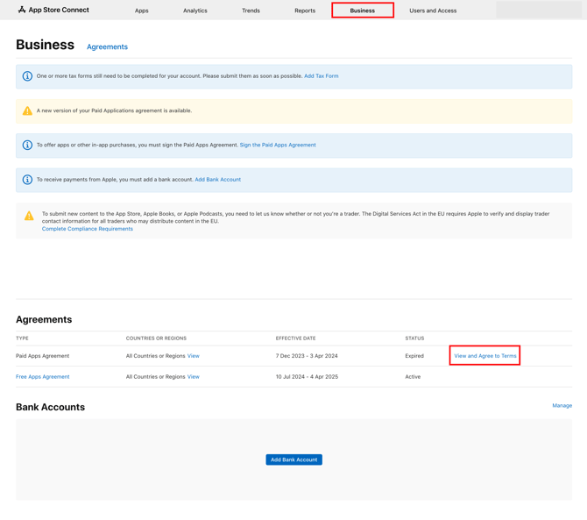Click Manage next to Bank Accounts

pos(562,406)
